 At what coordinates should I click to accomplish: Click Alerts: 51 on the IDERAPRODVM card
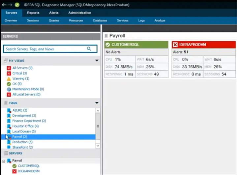pyautogui.click(x=181, y=52)
